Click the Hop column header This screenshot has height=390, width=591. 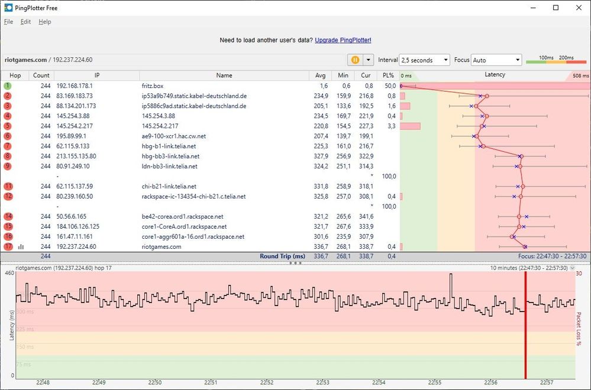pos(15,75)
